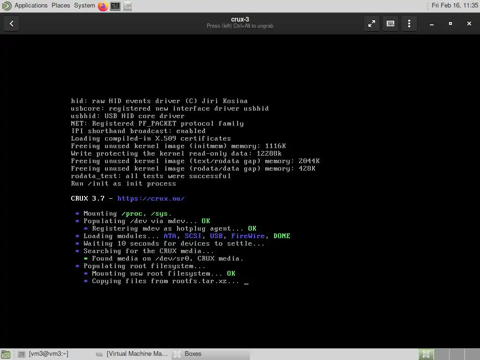Click the 'crux-3' window title

click(x=240, y=19)
